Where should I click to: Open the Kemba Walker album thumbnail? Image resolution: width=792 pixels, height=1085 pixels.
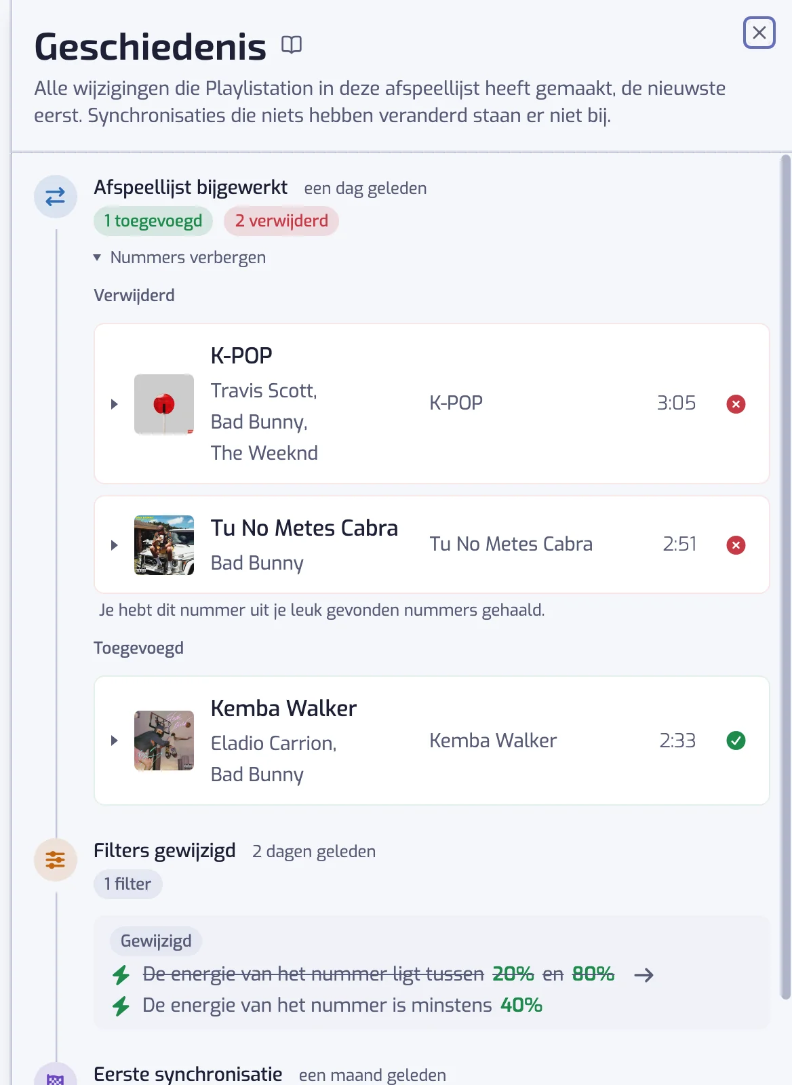tap(164, 741)
